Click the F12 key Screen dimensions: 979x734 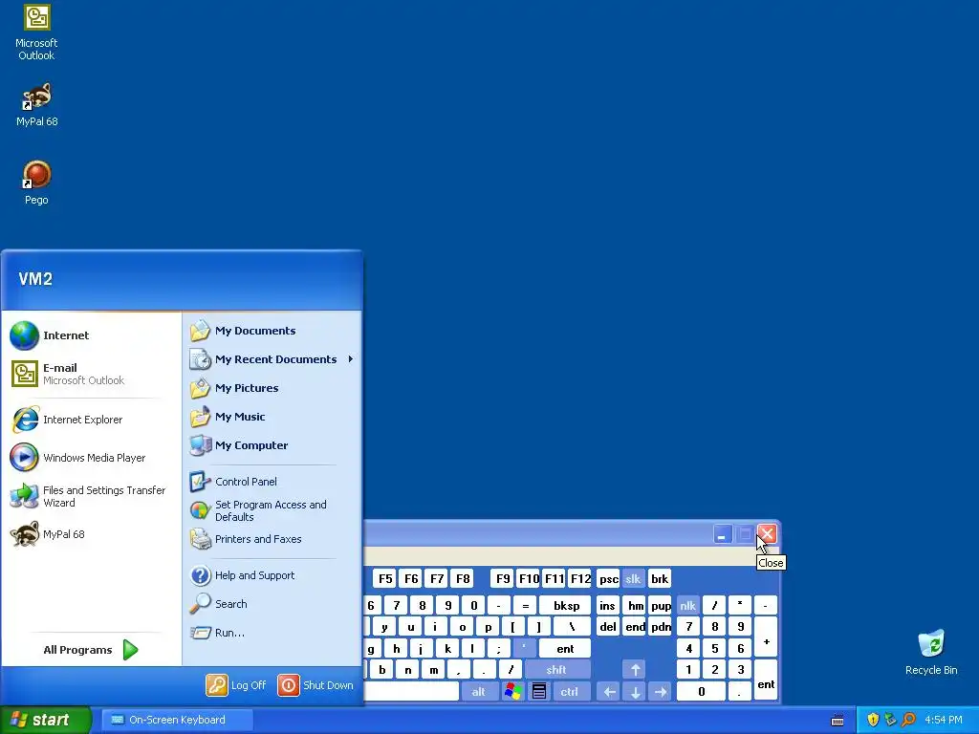coord(580,579)
